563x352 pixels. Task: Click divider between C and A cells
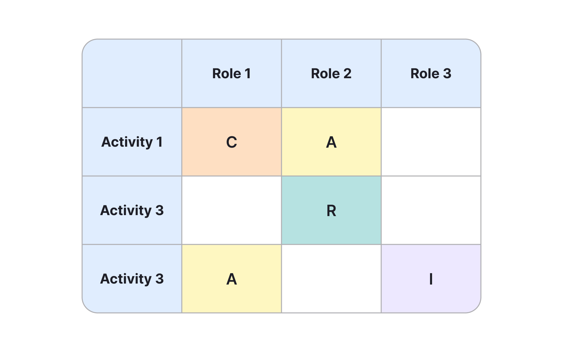281,142
